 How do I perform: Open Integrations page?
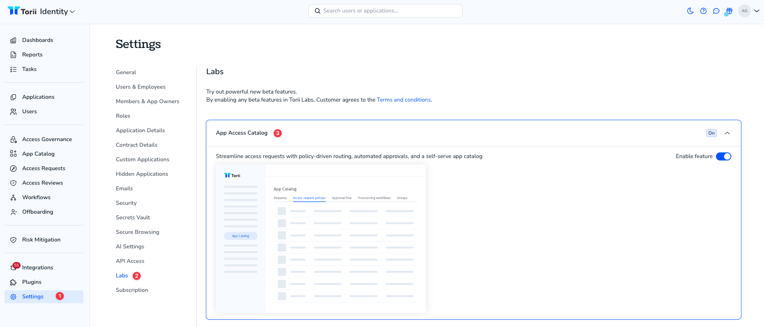[x=38, y=267]
